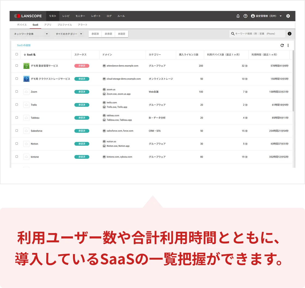The height and width of the screenshot is (288, 305).
Task: Check the デモ用 クラウドストレージサービス row
Action: (17, 79)
